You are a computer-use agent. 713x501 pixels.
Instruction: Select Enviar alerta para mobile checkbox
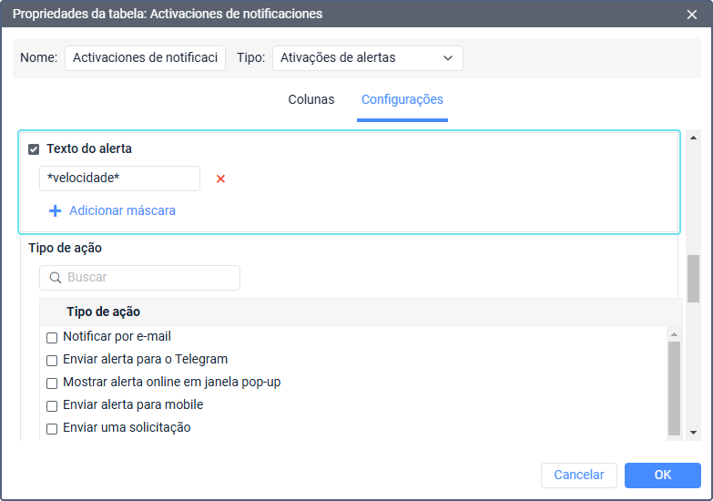[52, 405]
